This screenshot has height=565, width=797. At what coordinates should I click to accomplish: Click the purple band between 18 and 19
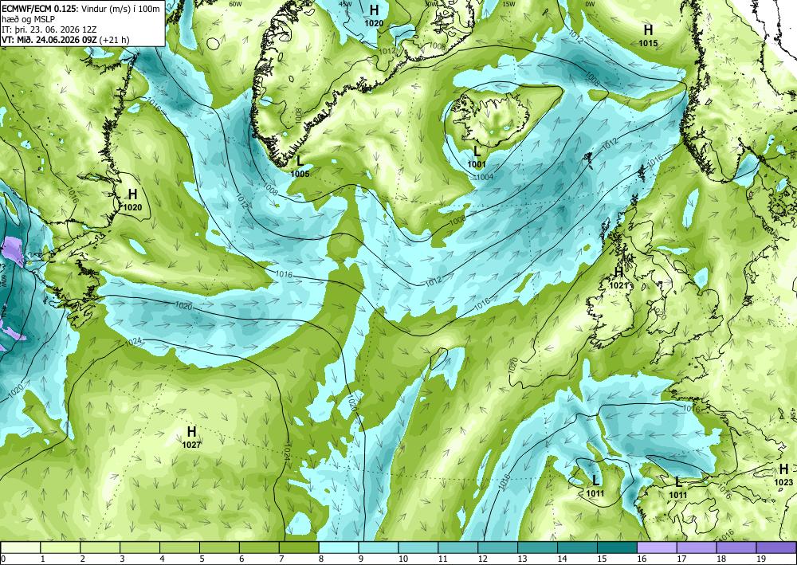(x=736, y=547)
